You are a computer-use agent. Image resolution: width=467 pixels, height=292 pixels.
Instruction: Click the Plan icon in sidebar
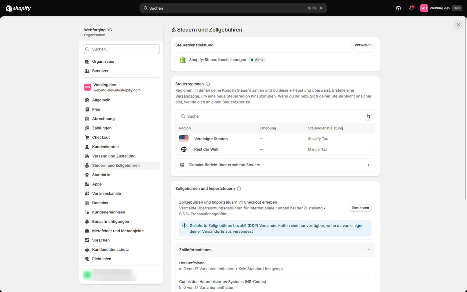click(x=87, y=109)
